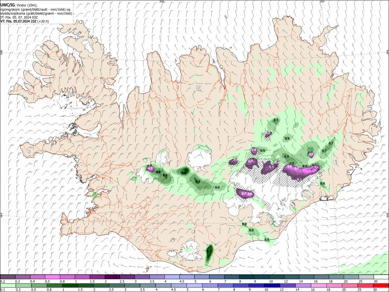This screenshot has height=292, width=389.
Task: Click the bright red swatch after 30
Action: (380, 285)
